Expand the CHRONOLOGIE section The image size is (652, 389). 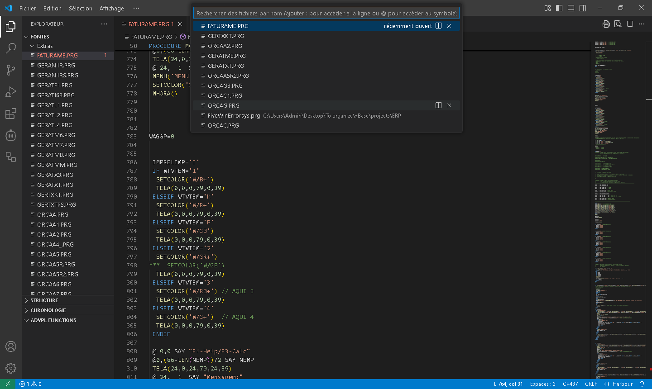[x=48, y=310]
